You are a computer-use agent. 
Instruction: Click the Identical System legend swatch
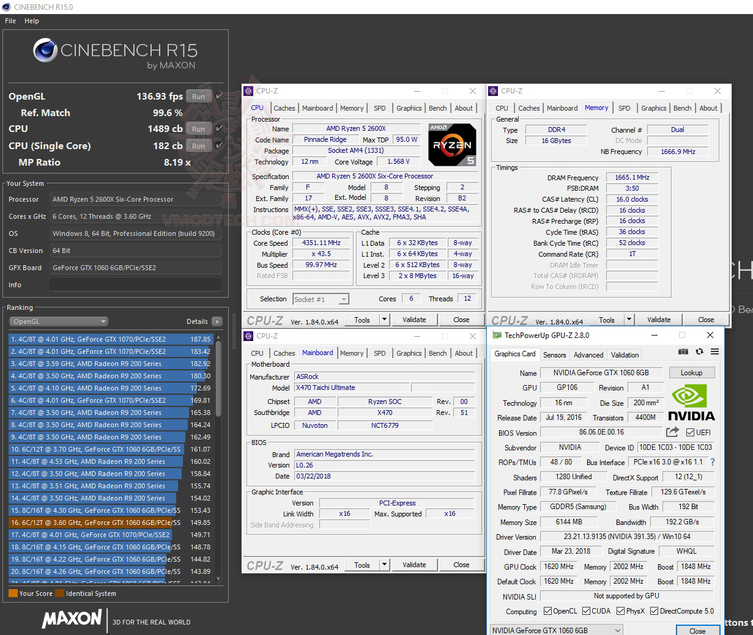[59, 593]
